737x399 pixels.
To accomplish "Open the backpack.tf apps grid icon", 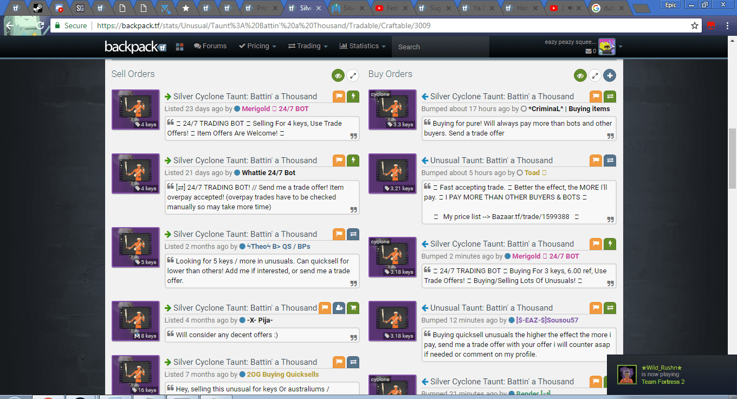I will [x=180, y=47].
